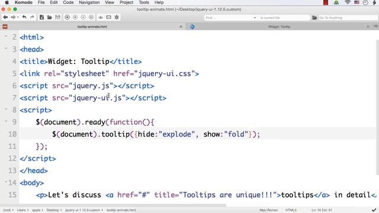Image resolution: width=379 pixels, height=213 pixels.
Task: Click the jquery-ui-1.12.0.custom breadcrumb
Action: tap(82, 210)
